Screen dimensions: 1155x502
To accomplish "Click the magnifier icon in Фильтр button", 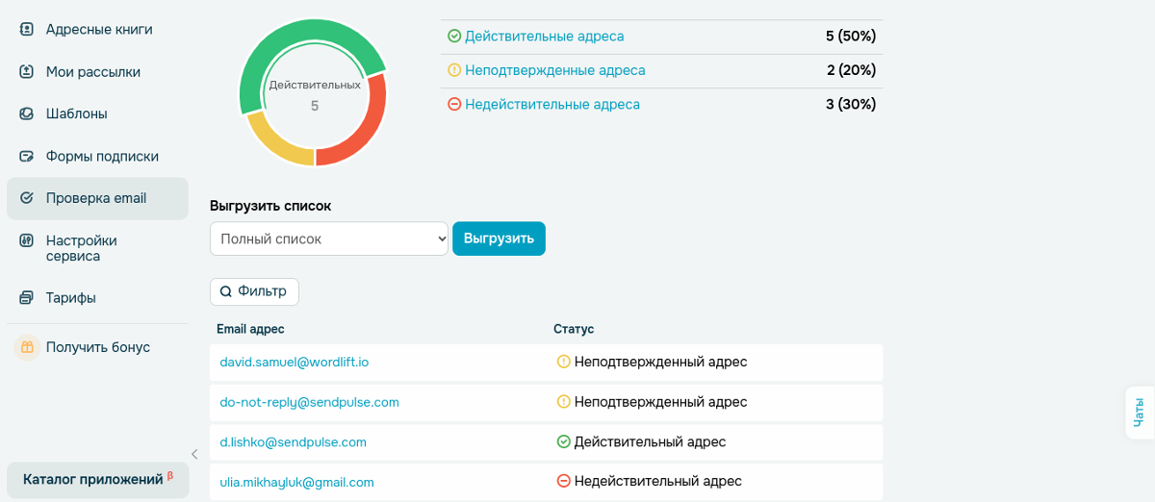I will pos(226,291).
